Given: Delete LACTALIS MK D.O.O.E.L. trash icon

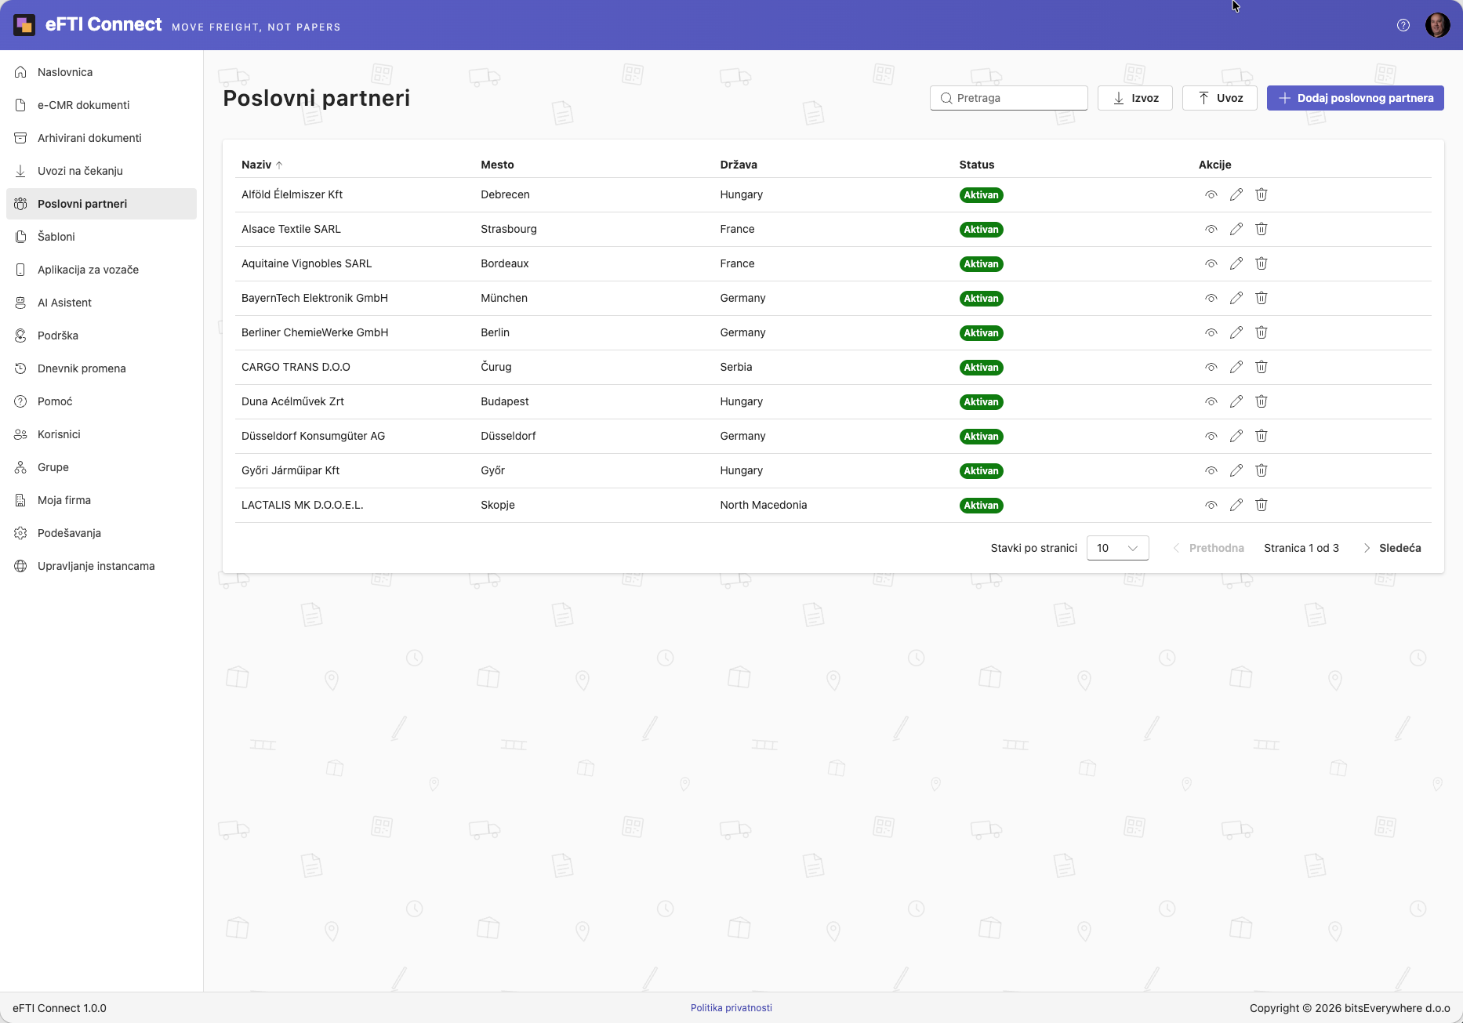Looking at the screenshot, I should pos(1262,505).
